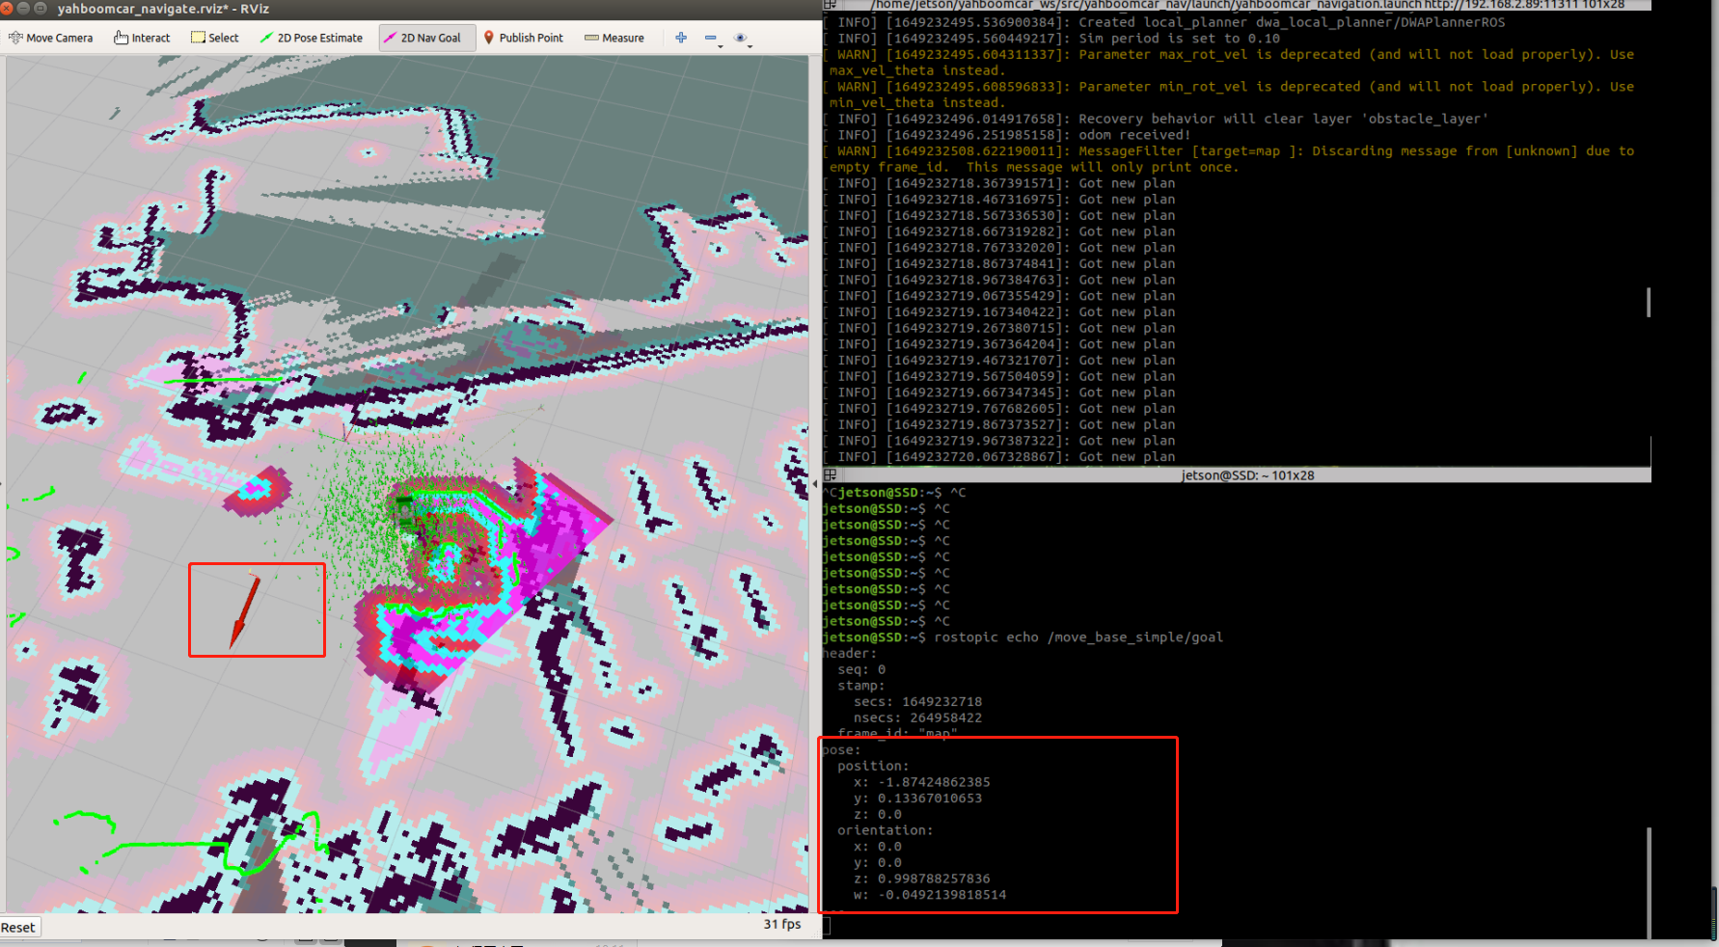This screenshot has height=947, width=1719.
Task: Activate the Interact tool
Action: [x=142, y=38]
